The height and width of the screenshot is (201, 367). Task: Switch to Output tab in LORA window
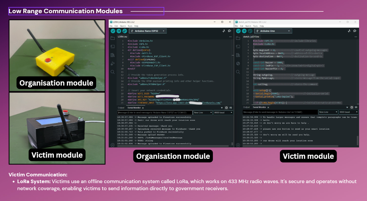[121, 108]
